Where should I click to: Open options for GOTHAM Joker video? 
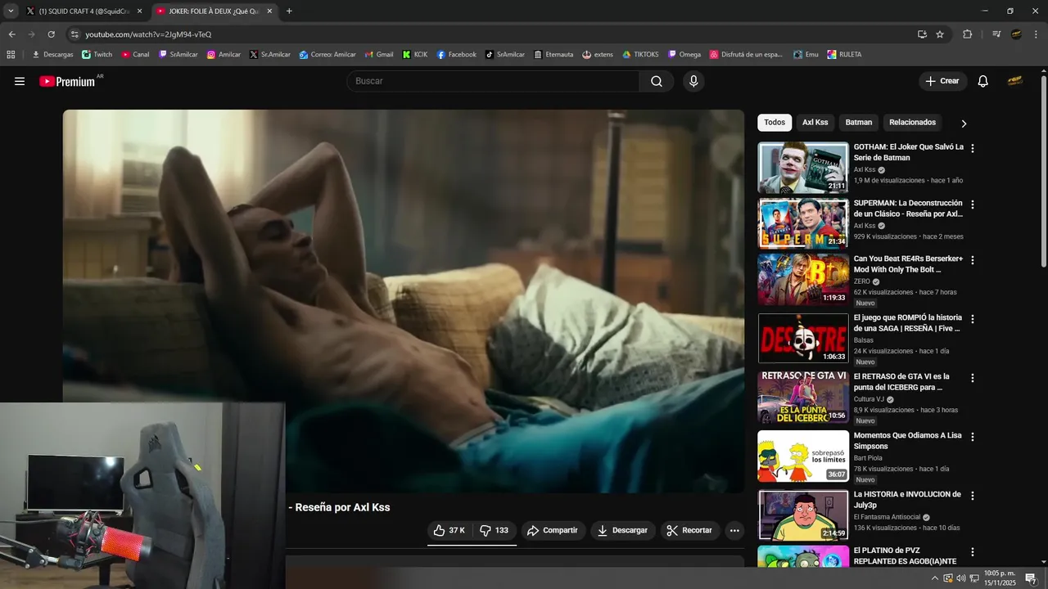pos(973,148)
